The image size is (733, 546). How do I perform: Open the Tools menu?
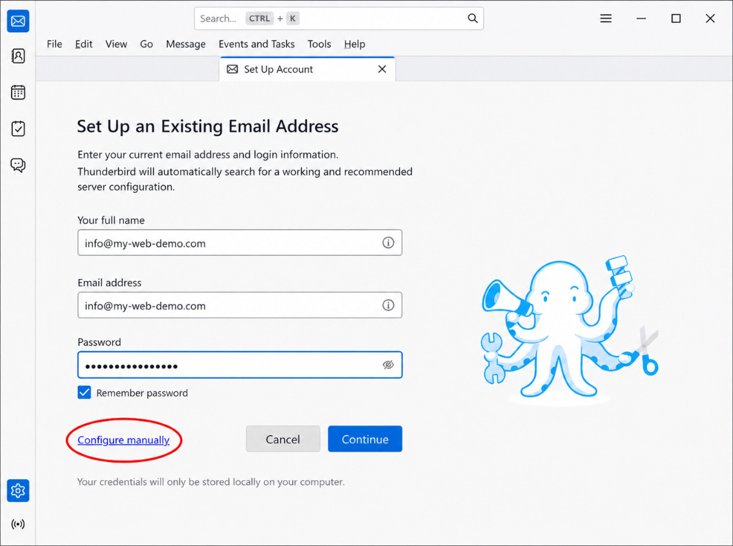click(319, 44)
